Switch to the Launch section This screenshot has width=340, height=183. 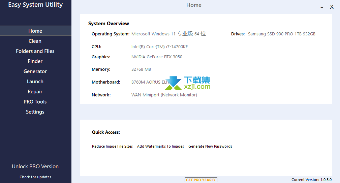(35, 82)
